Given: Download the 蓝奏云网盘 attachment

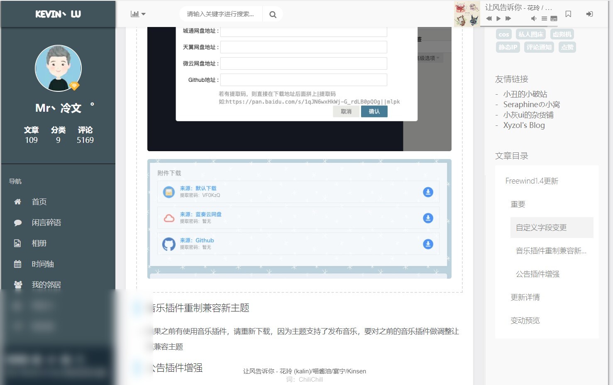Looking at the screenshot, I should point(428,218).
